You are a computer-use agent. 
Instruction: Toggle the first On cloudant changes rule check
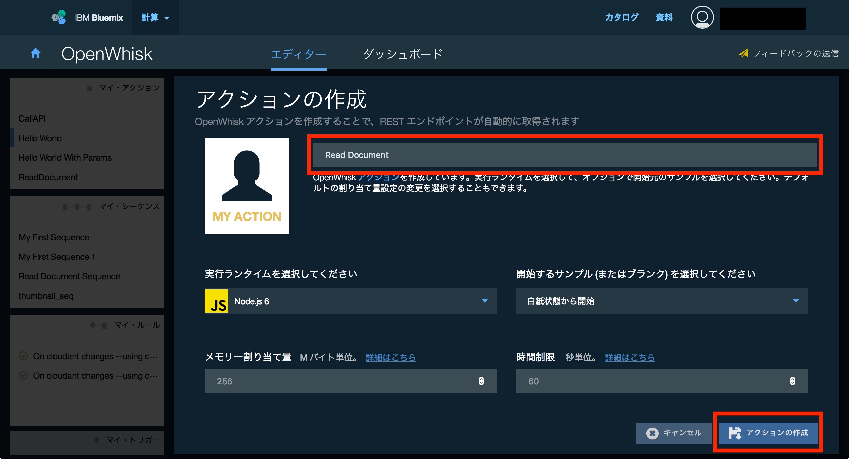(x=23, y=356)
